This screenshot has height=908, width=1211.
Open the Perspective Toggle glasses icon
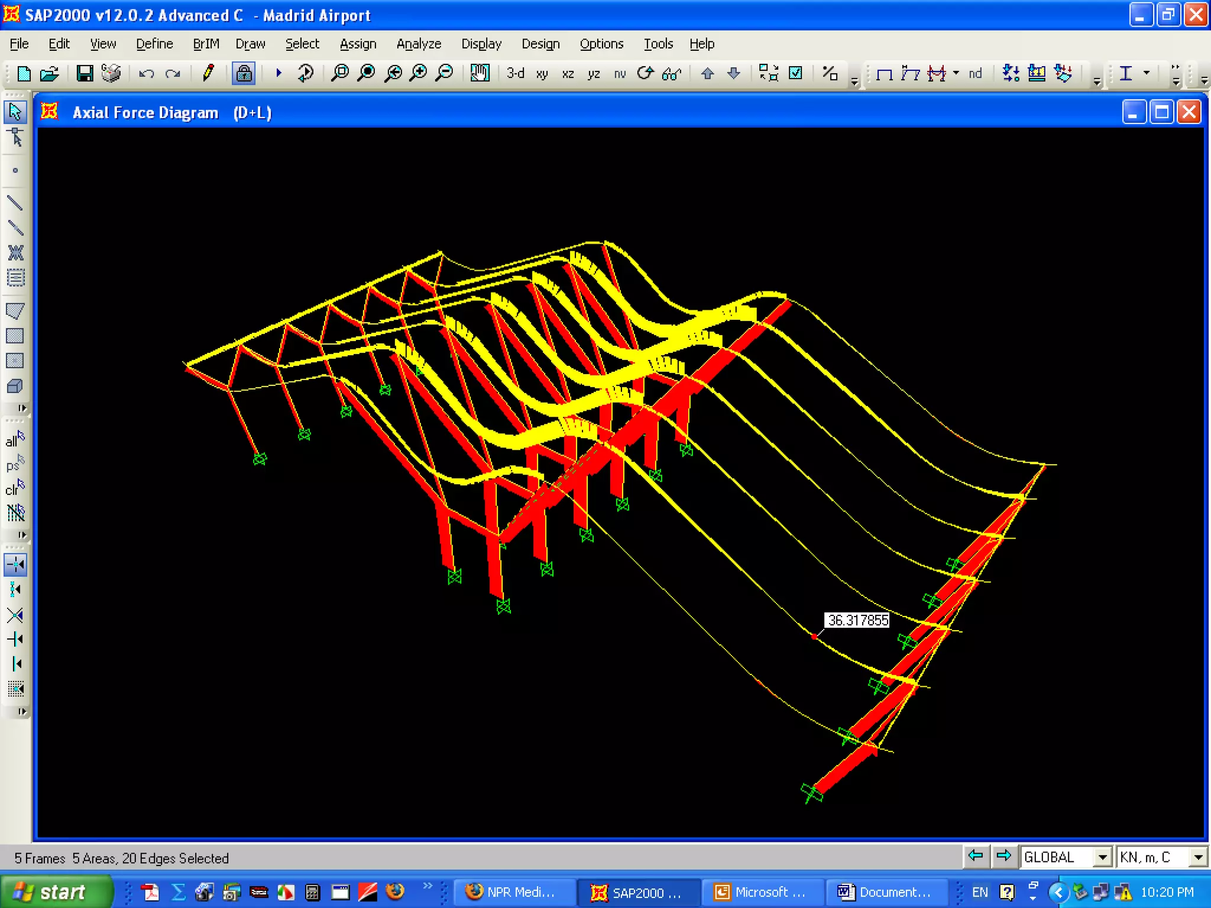click(672, 73)
